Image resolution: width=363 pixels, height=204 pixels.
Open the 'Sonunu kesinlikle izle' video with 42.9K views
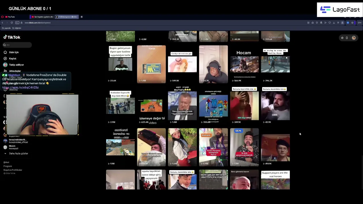click(275, 106)
